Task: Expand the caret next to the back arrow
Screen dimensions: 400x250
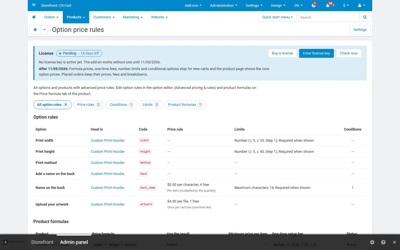Action: (44, 30)
